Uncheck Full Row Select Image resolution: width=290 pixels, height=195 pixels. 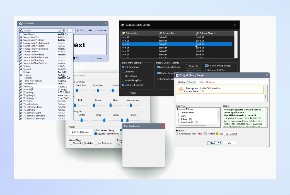tap(123, 67)
